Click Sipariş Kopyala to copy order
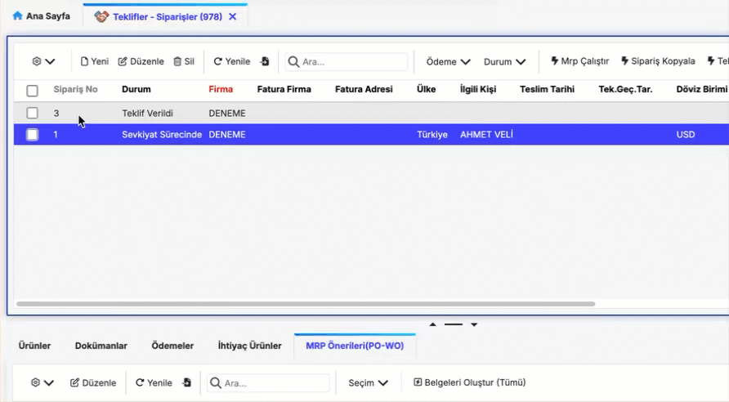729x402 pixels. coord(658,61)
